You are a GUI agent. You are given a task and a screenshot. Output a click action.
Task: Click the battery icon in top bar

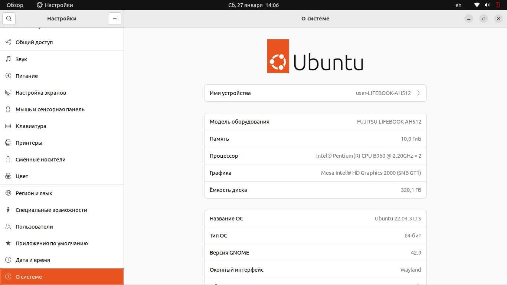pyautogui.click(x=498, y=5)
